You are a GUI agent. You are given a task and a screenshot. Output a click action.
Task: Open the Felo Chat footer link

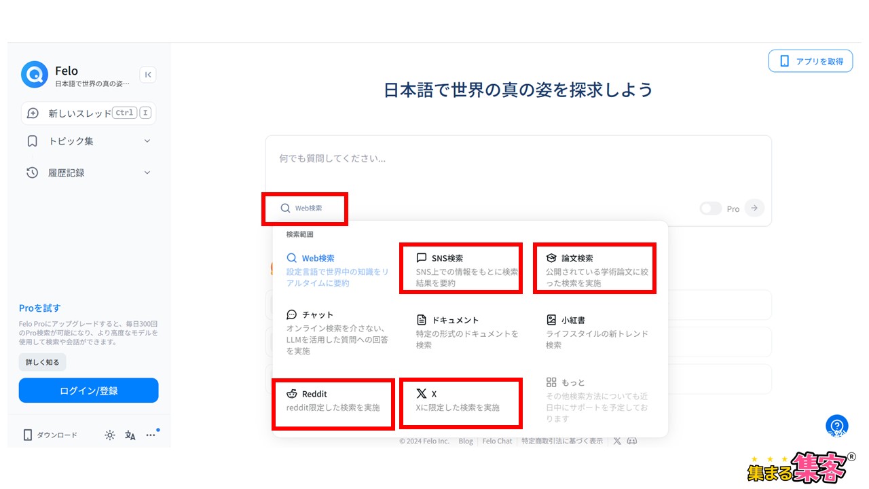(x=497, y=441)
